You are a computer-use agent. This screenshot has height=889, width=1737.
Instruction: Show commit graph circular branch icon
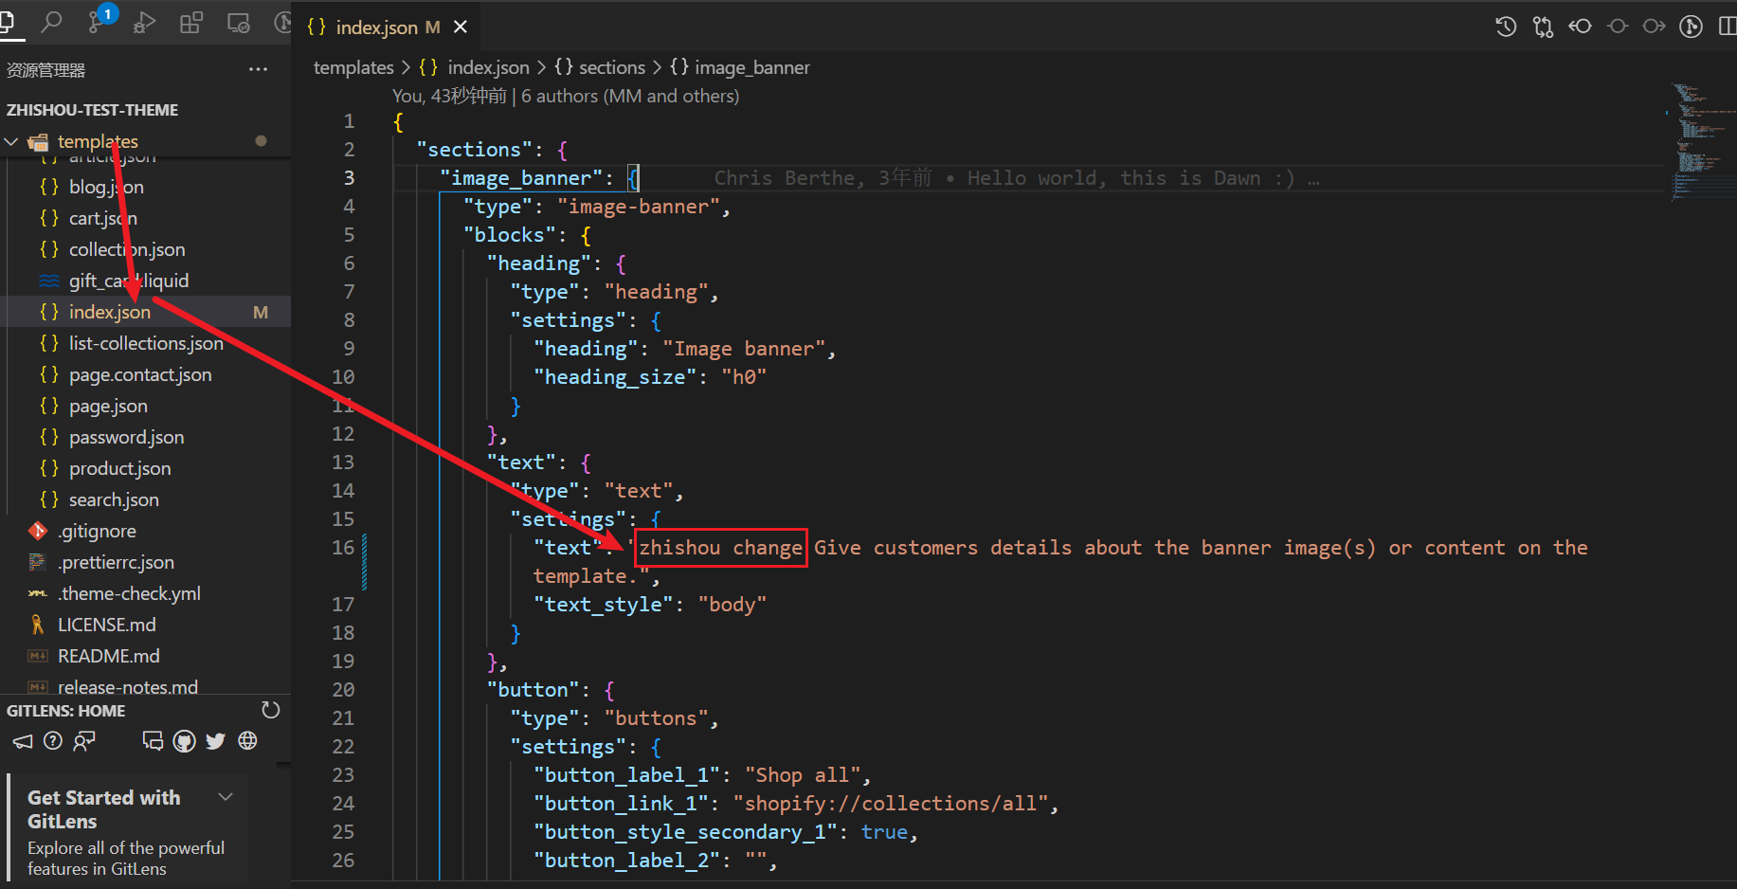(x=1692, y=27)
